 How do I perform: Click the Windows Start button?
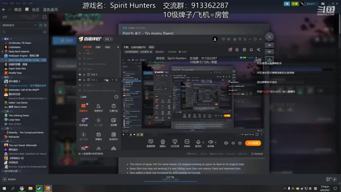4,188
